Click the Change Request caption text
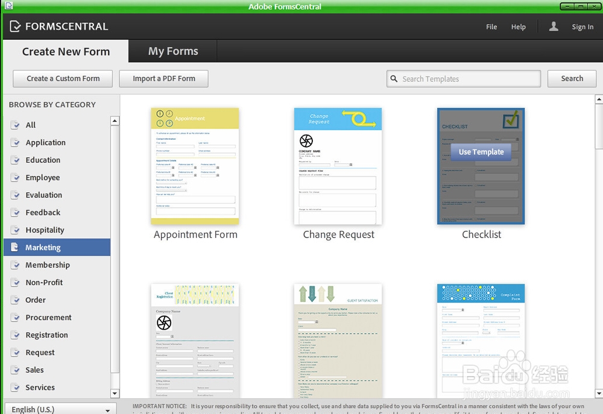 coord(338,234)
